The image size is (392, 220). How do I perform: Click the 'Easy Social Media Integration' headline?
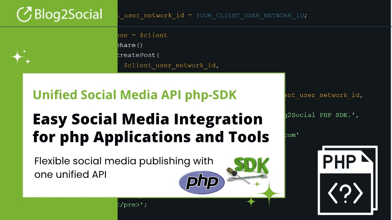148,119
